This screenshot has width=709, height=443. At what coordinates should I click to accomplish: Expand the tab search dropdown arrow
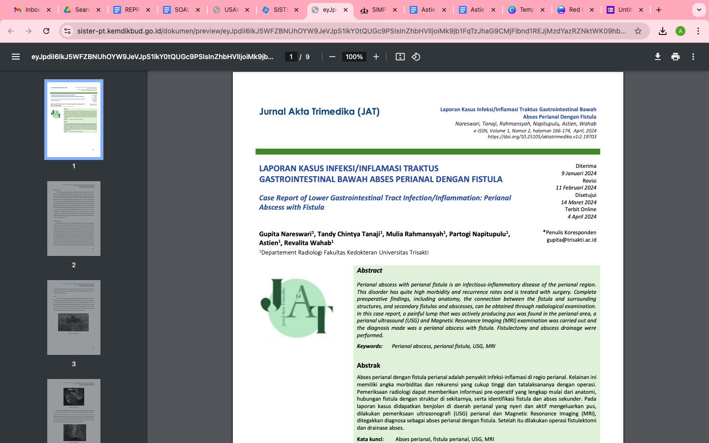tap(699, 10)
